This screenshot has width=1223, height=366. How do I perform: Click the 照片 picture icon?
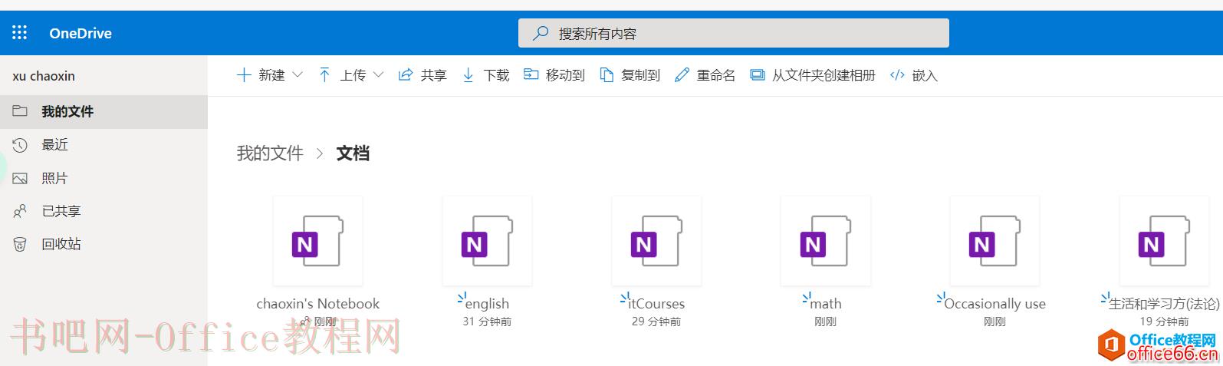coord(20,178)
